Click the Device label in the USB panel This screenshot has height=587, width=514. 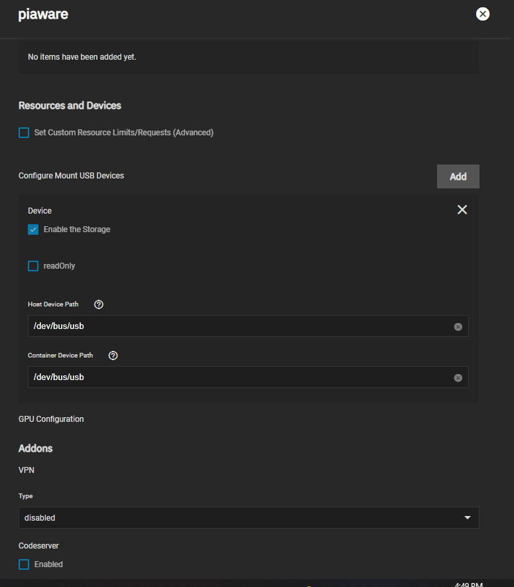click(40, 211)
